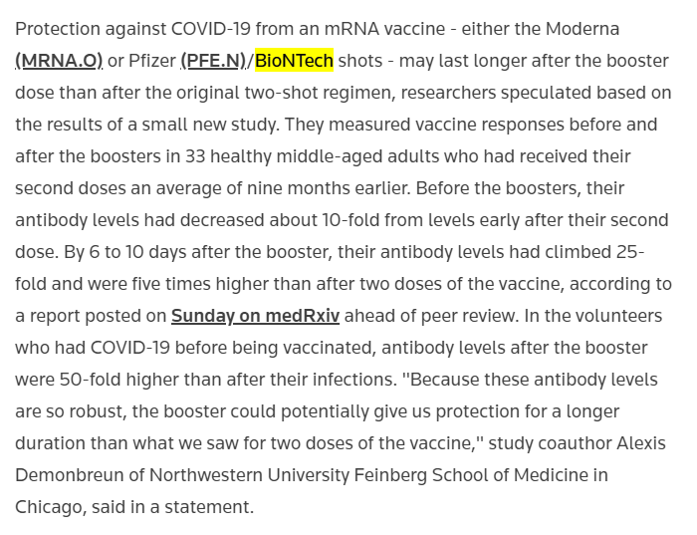
Task: Click the word 'Pfizer' before the ticker link
Action: pos(152,61)
